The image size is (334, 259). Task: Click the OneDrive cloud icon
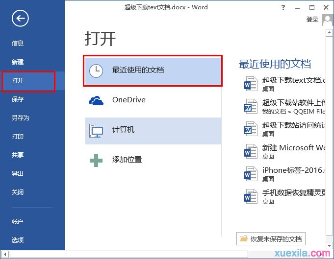pyautogui.click(x=96, y=100)
